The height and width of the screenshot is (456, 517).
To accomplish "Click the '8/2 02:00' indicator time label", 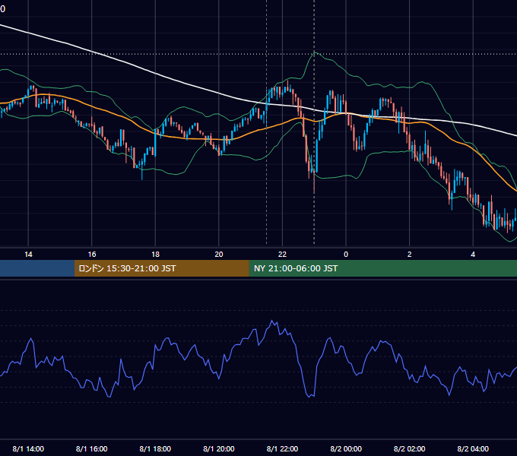I will (410, 448).
